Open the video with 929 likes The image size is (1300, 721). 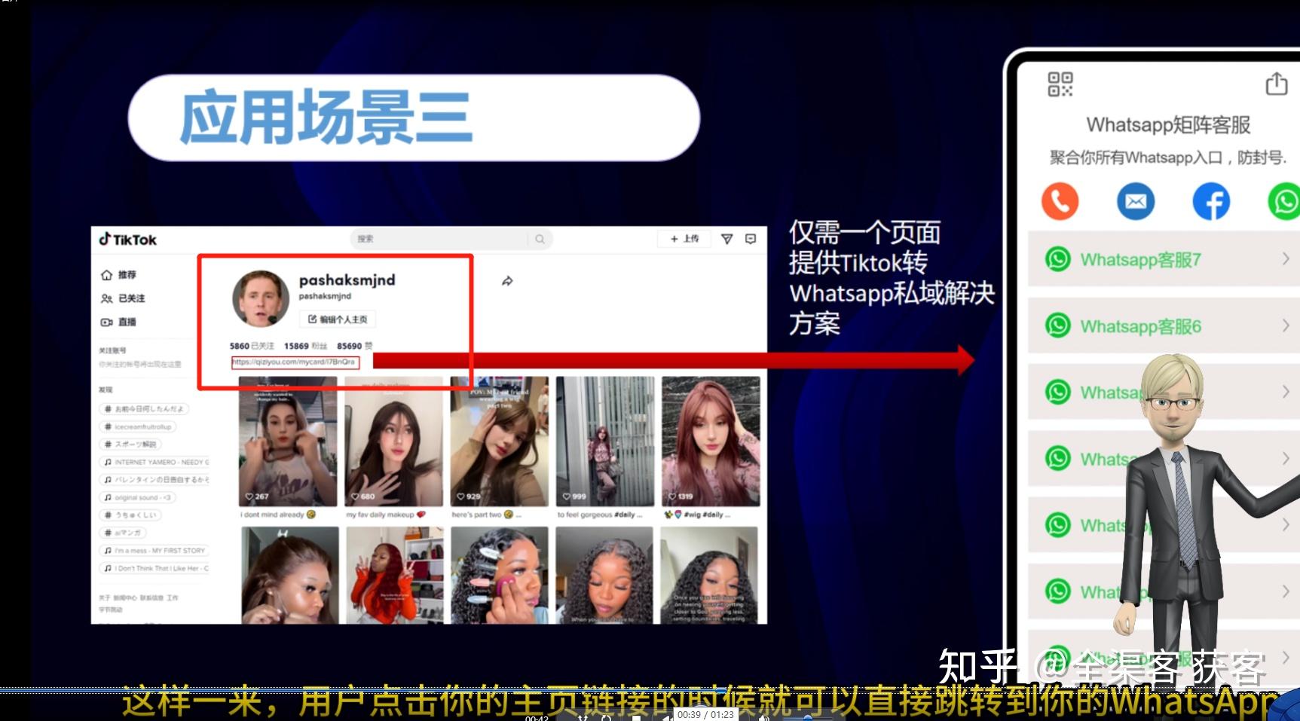(x=500, y=441)
